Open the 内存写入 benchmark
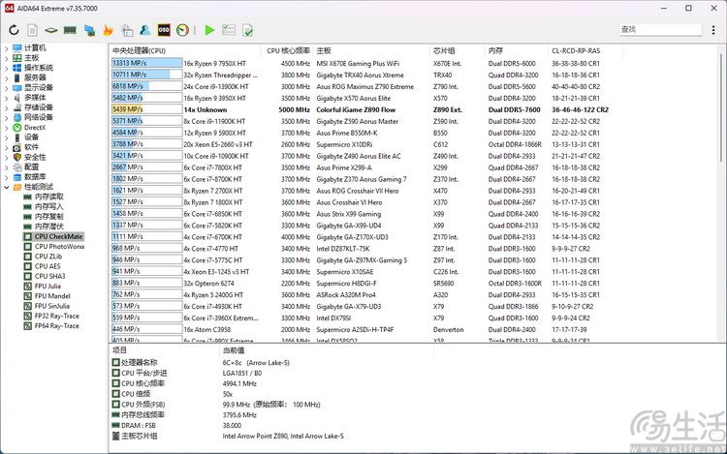The height and width of the screenshot is (454, 727). (48, 207)
